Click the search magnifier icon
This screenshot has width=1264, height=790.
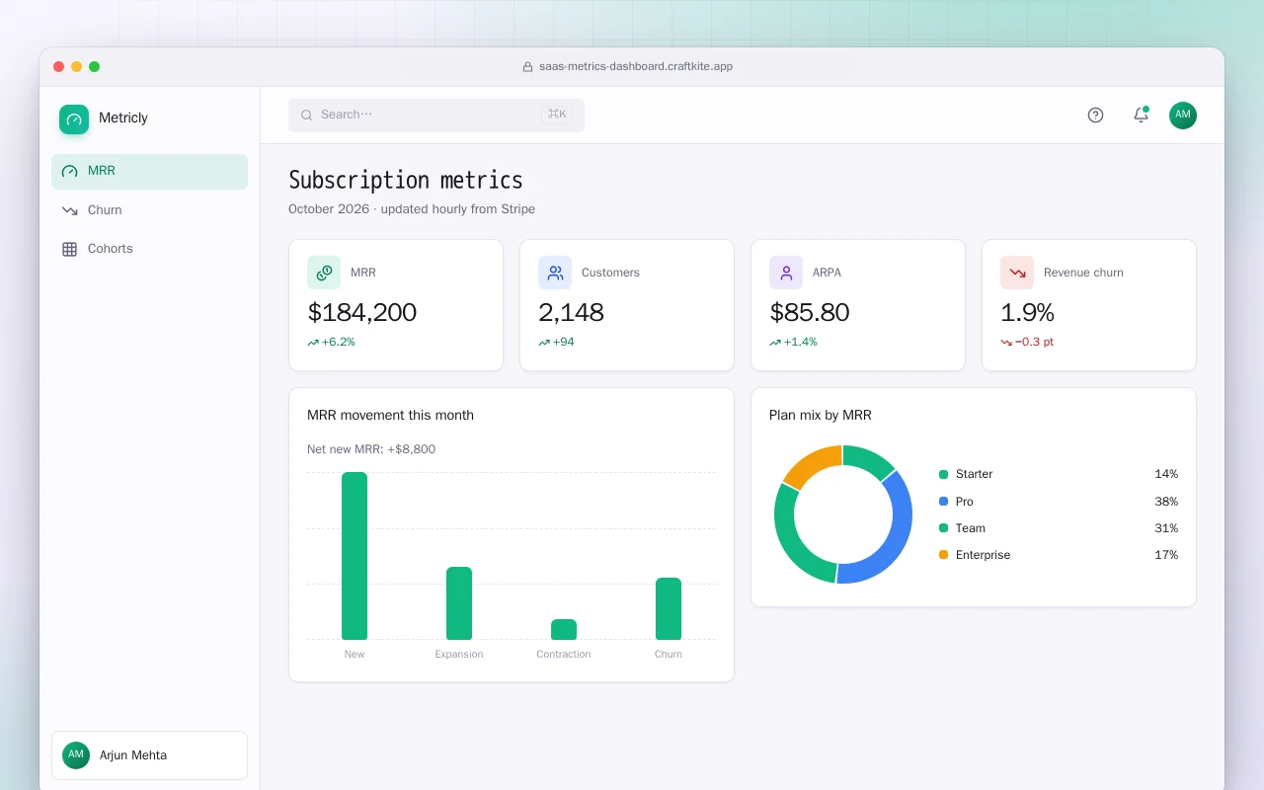pyautogui.click(x=306, y=115)
